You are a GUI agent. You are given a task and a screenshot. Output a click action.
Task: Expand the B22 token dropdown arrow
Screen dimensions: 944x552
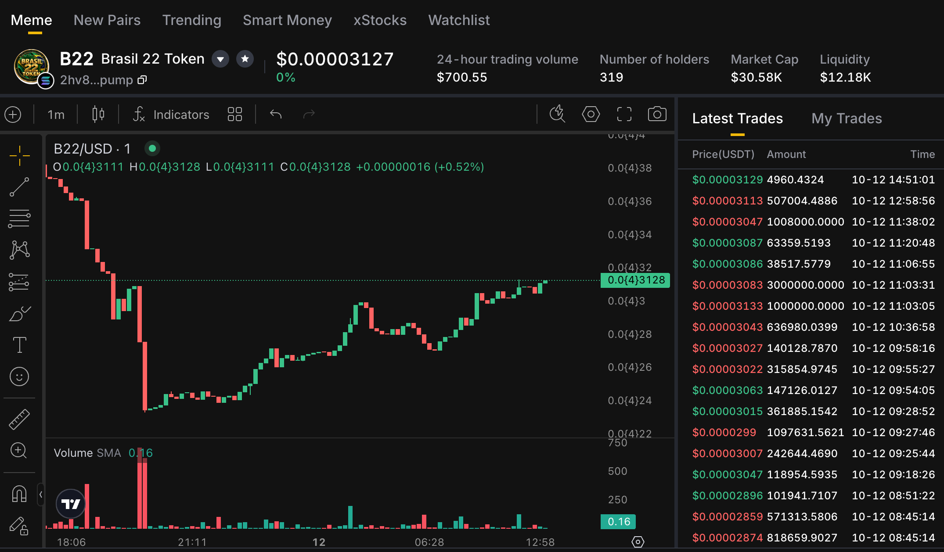[x=220, y=59]
